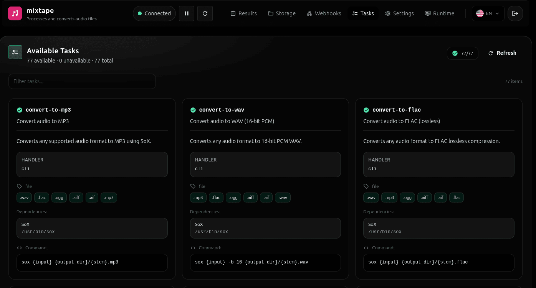The height and width of the screenshot is (288, 536).
Task: Click the .ogg tag in convert-to-flac card
Action: tap(408, 197)
